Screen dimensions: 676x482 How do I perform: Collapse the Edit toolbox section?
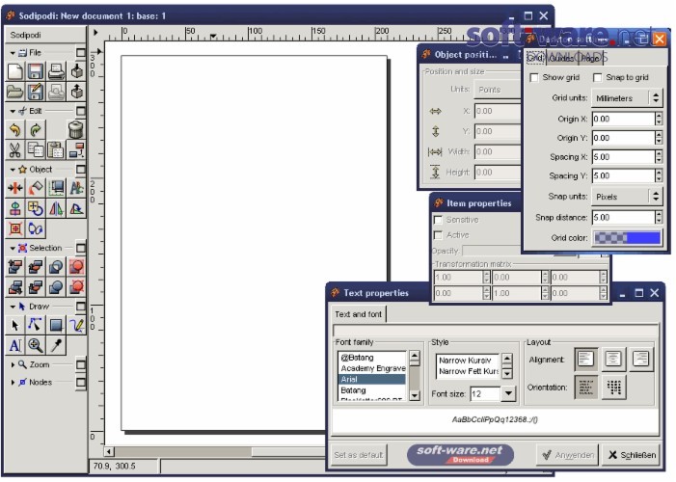pyautogui.click(x=13, y=111)
